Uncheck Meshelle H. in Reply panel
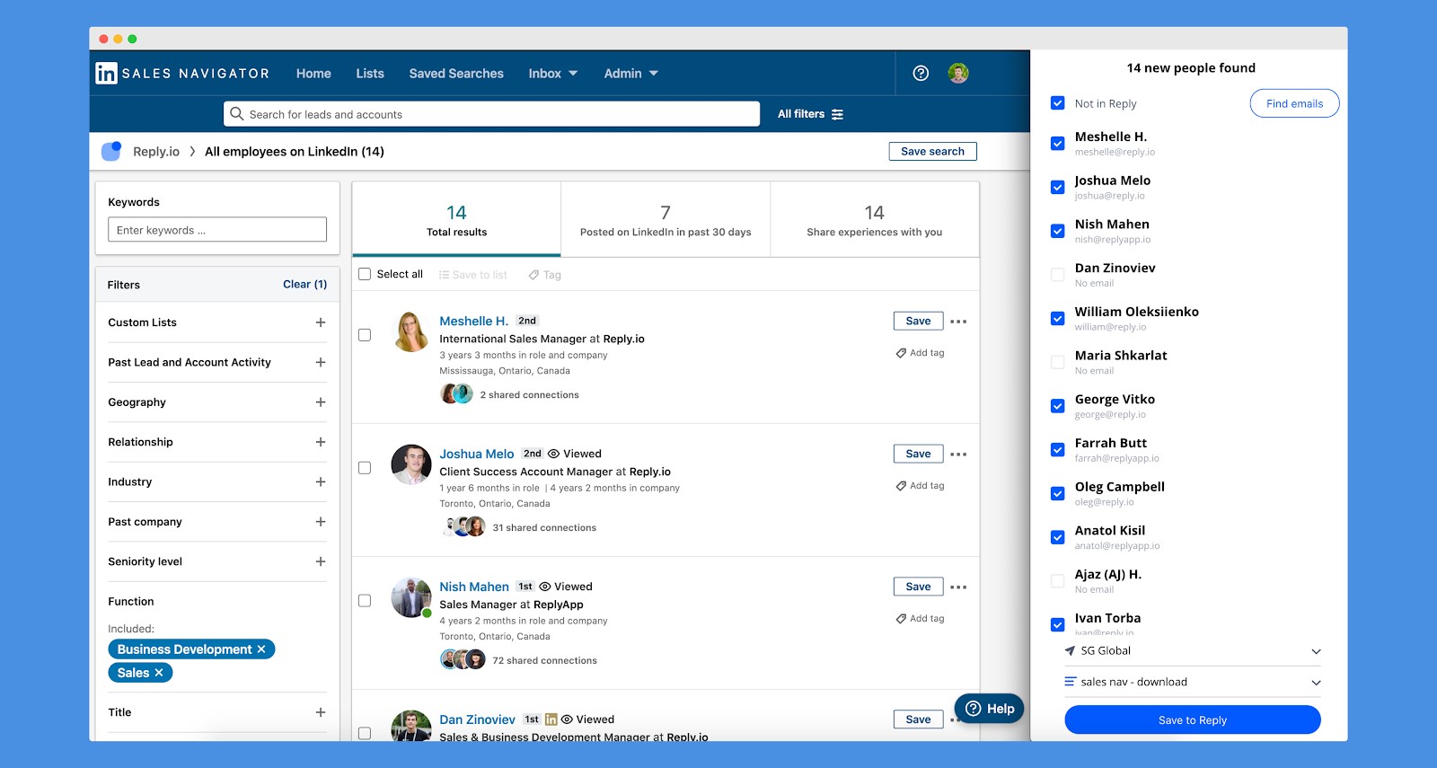Screen dimensions: 1437x768 [x=1058, y=143]
